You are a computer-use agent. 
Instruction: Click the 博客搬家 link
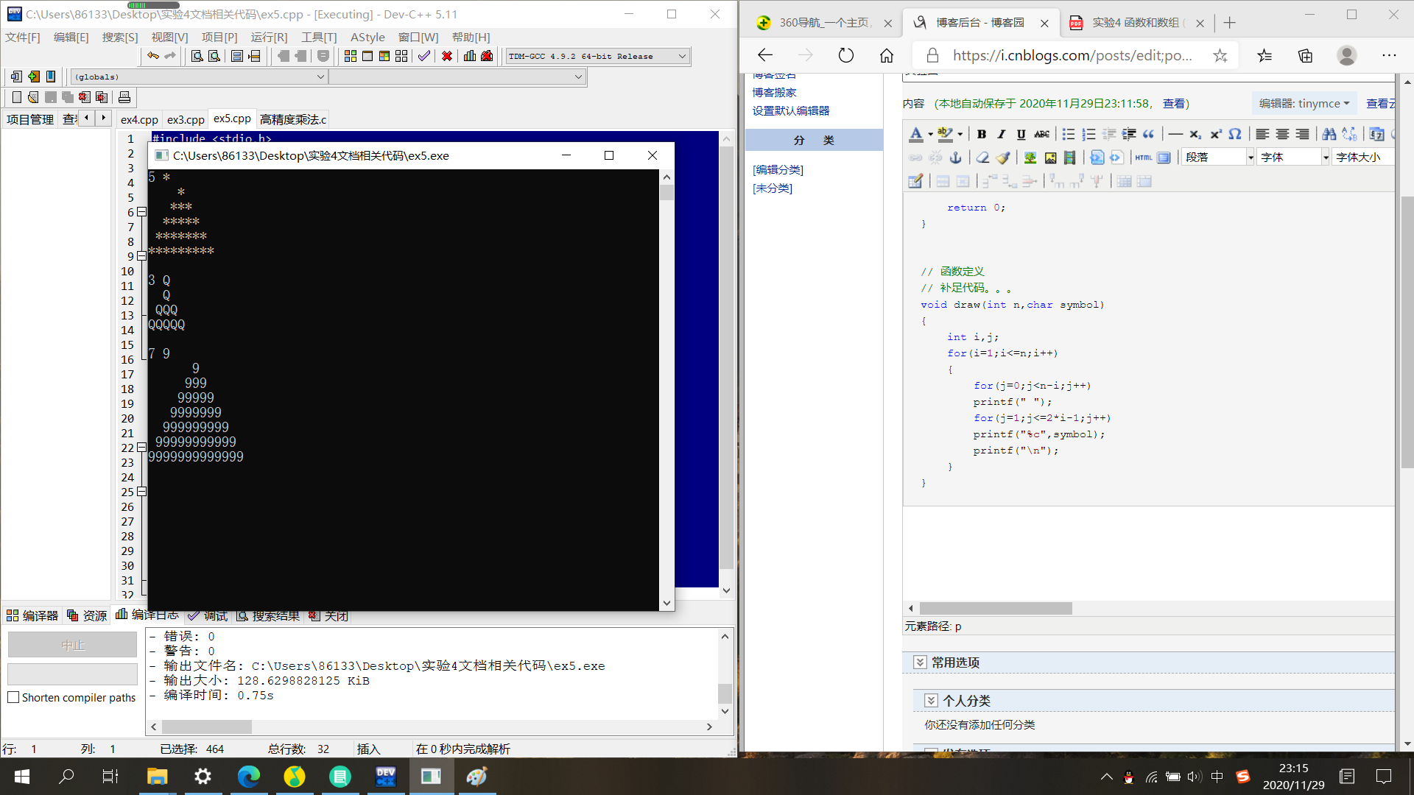tap(774, 92)
